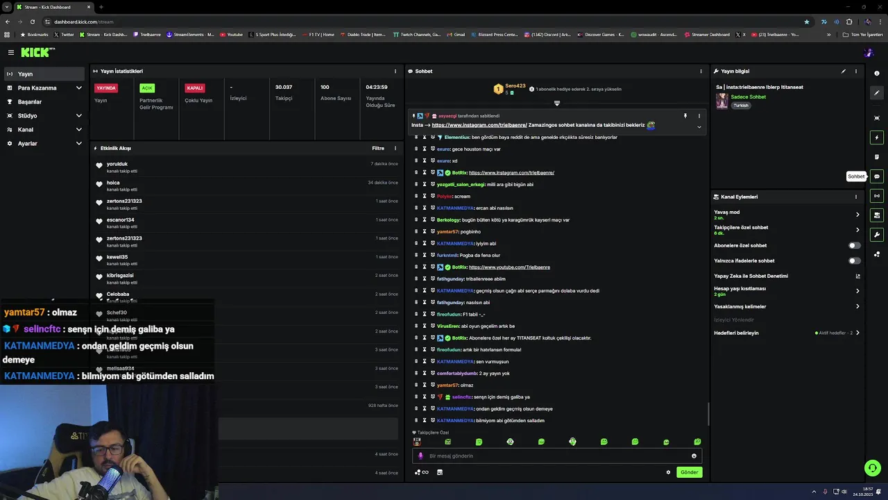Click the chat scrollbar in Sohbet panel
This screenshot has width=888, height=500.
coord(708,414)
